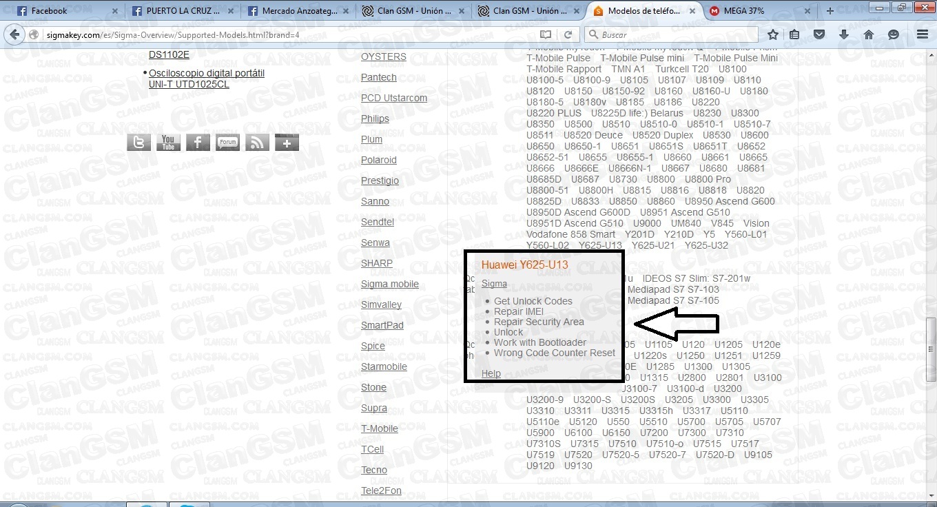Click the Vodafone 858 Smart model entry
This screenshot has width=937, height=507.
(x=571, y=234)
